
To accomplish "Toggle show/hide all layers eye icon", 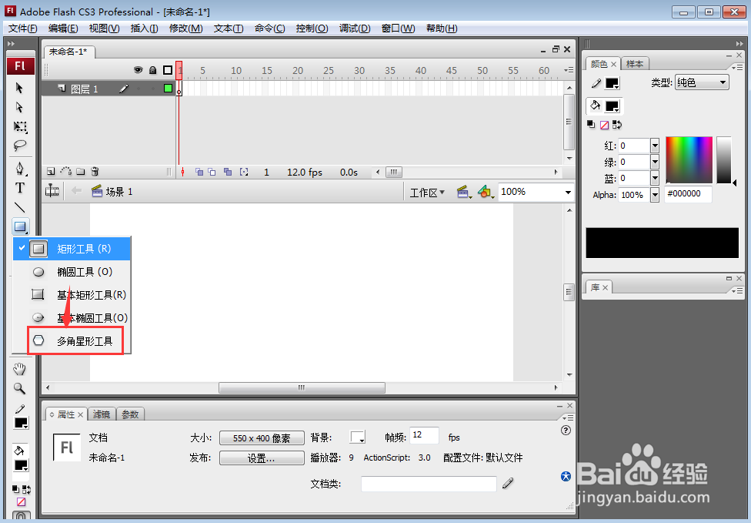I will (x=138, y=70).
